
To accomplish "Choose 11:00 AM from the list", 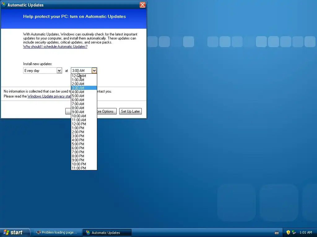I will click(x=84, y=120).
